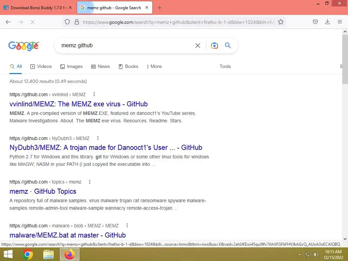Click the Firefox address bar URL
Screen dimensions: 348x261
[179, 22]
